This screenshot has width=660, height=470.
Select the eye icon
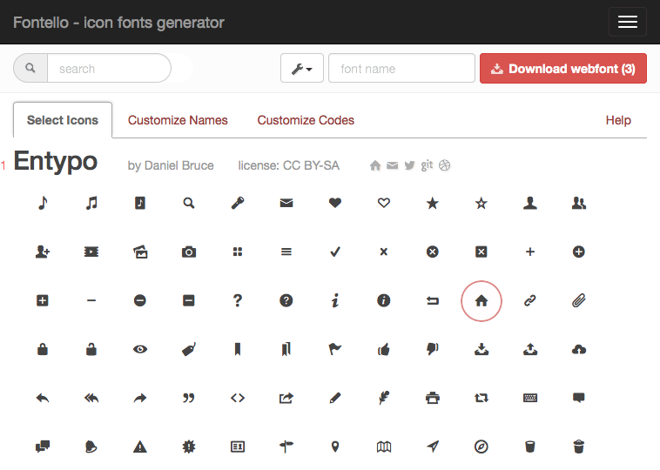coord(140,349)
